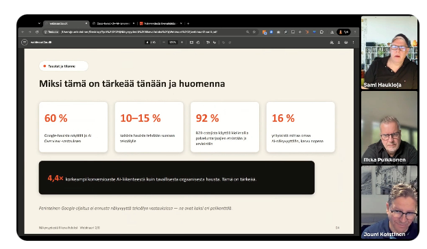This screenshot has height=249, width=427.
Task: Click the slide section pill with orange dot
Action: [64, 66]
